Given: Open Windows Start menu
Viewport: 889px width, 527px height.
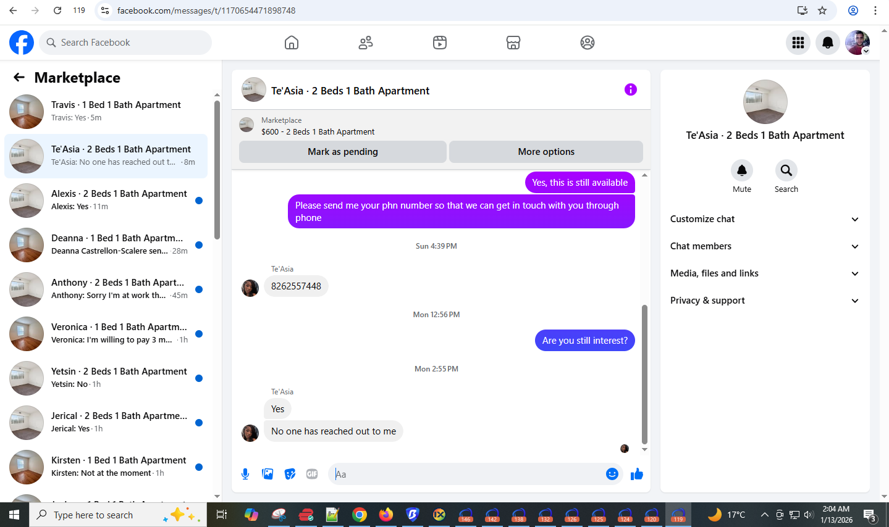Looking at the screenshot, I should [14, 515].
